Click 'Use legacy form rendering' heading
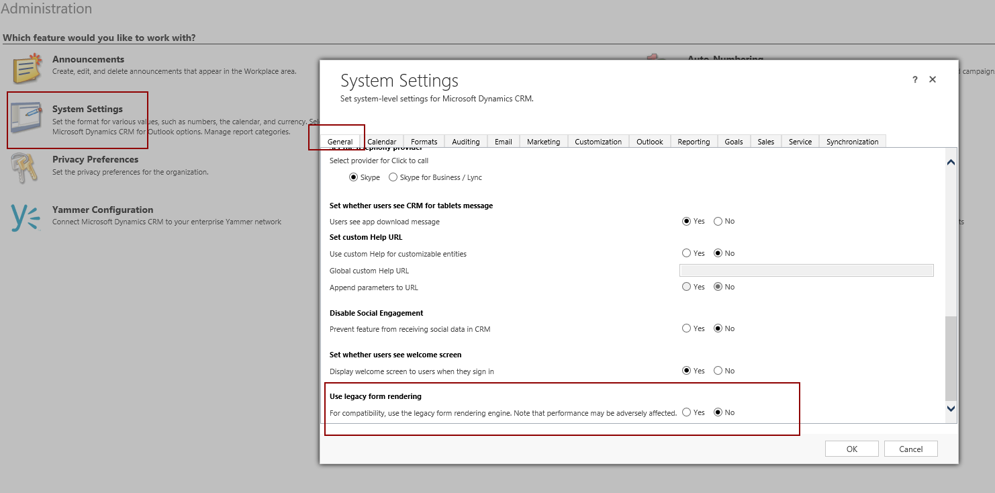The height and width of the screenshot is (493, 995). (x=375, y=396)
